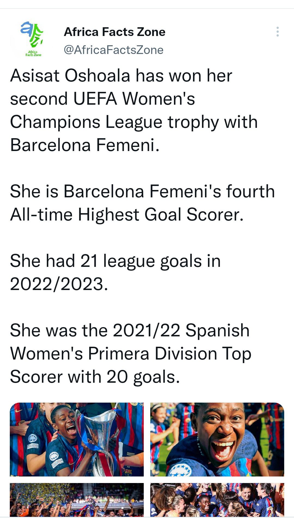The height and width of the screenshot is (522, 294).
Task: Click the '20 goals.' text in the last line
Action: click(143, 377)
